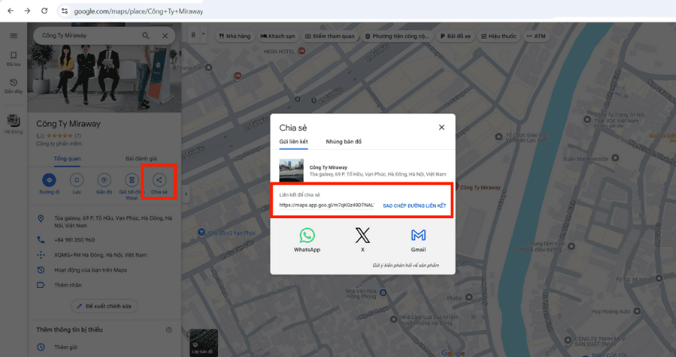Click the maps.app.goo.gl share link field
This screenshot has height=357, width=676.
(326, 205)
